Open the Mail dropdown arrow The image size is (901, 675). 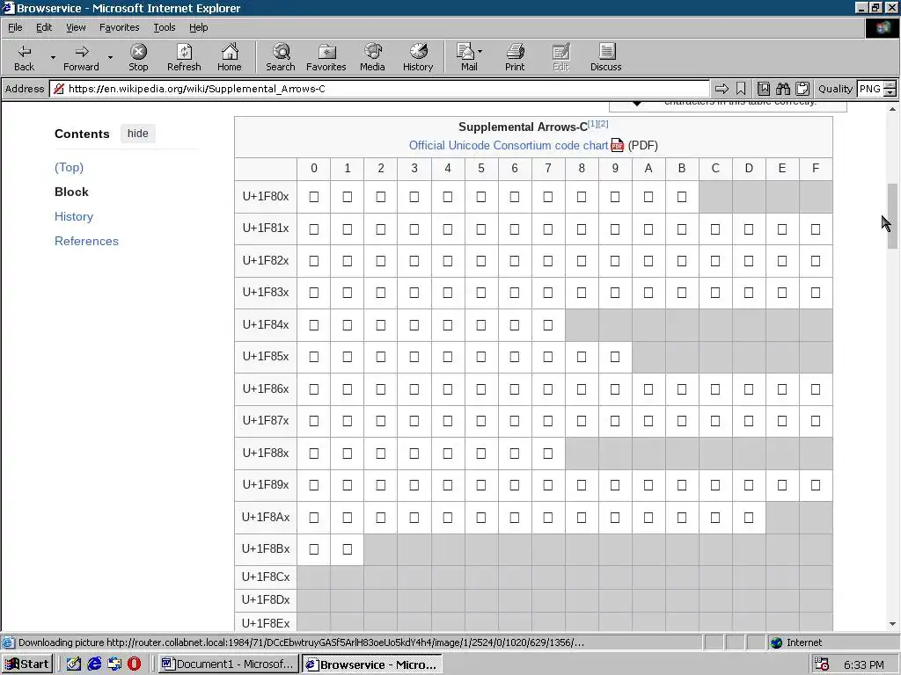pyautogui.click(x=480, y=51)
